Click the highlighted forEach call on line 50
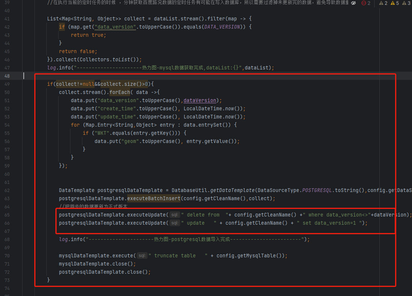 [x=120, y=92]
